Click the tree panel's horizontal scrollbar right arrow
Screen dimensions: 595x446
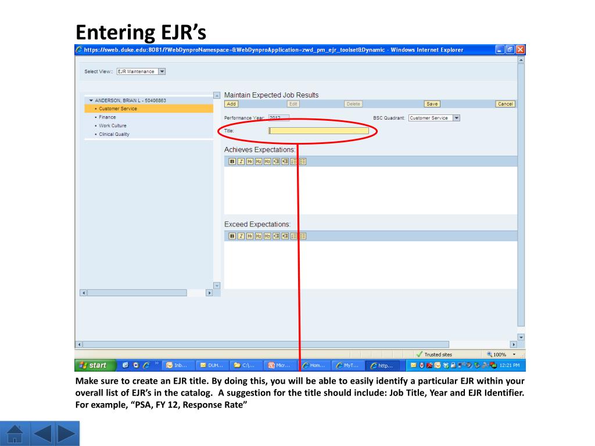[x=209, y=293]
